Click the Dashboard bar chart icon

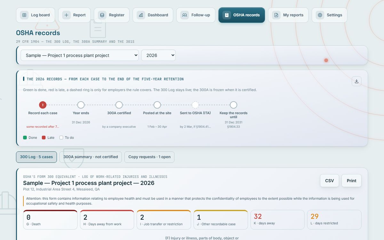[x=141, y=15]
